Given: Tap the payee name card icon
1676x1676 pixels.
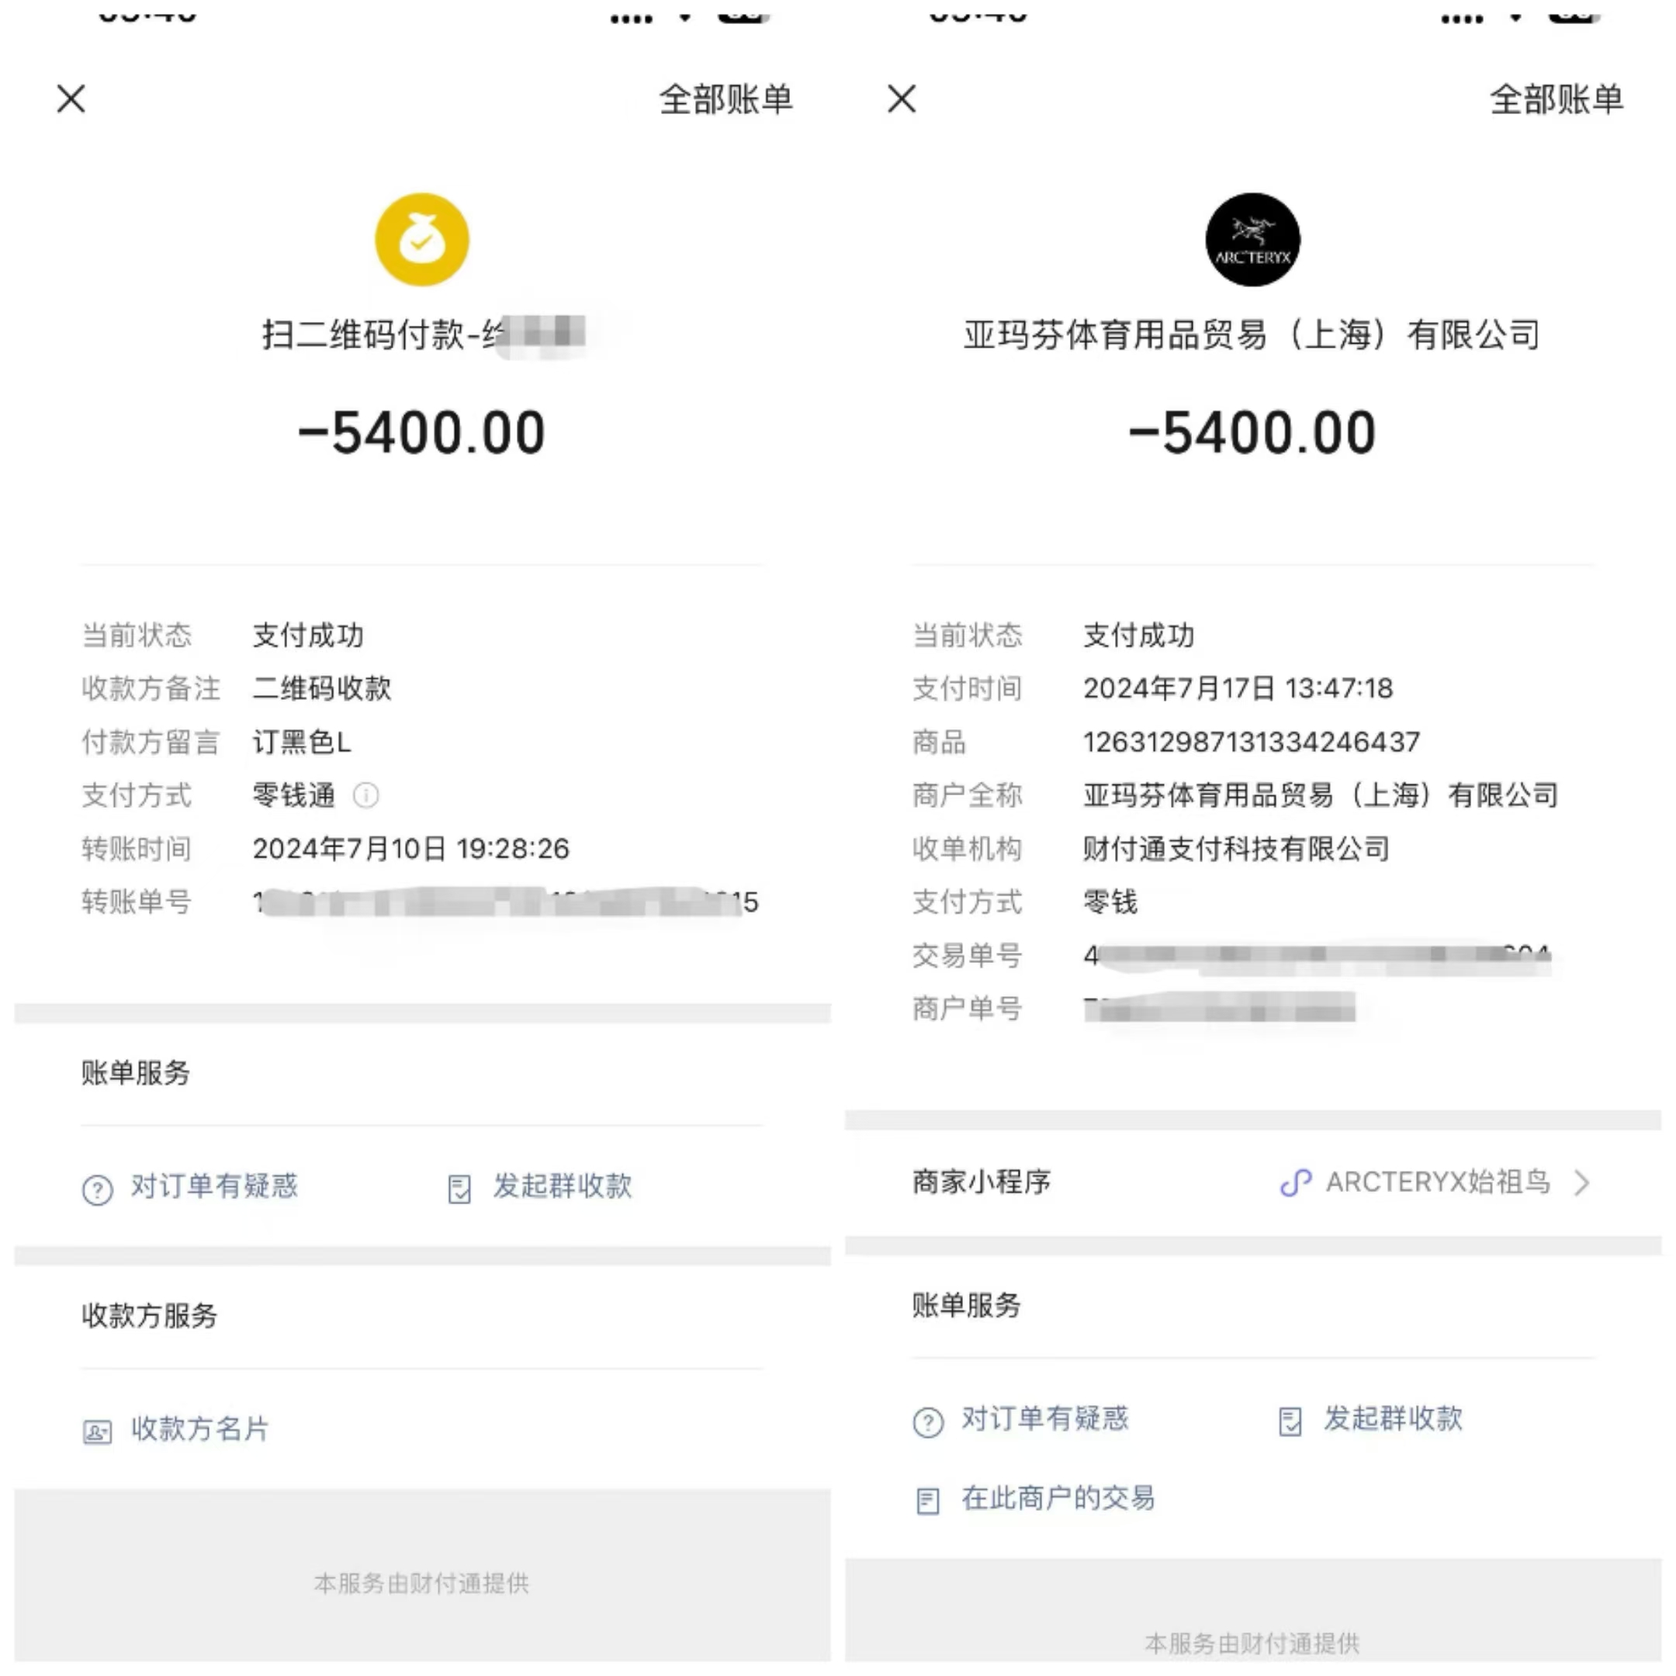Looking at the screenshot, I should 97,1432.
